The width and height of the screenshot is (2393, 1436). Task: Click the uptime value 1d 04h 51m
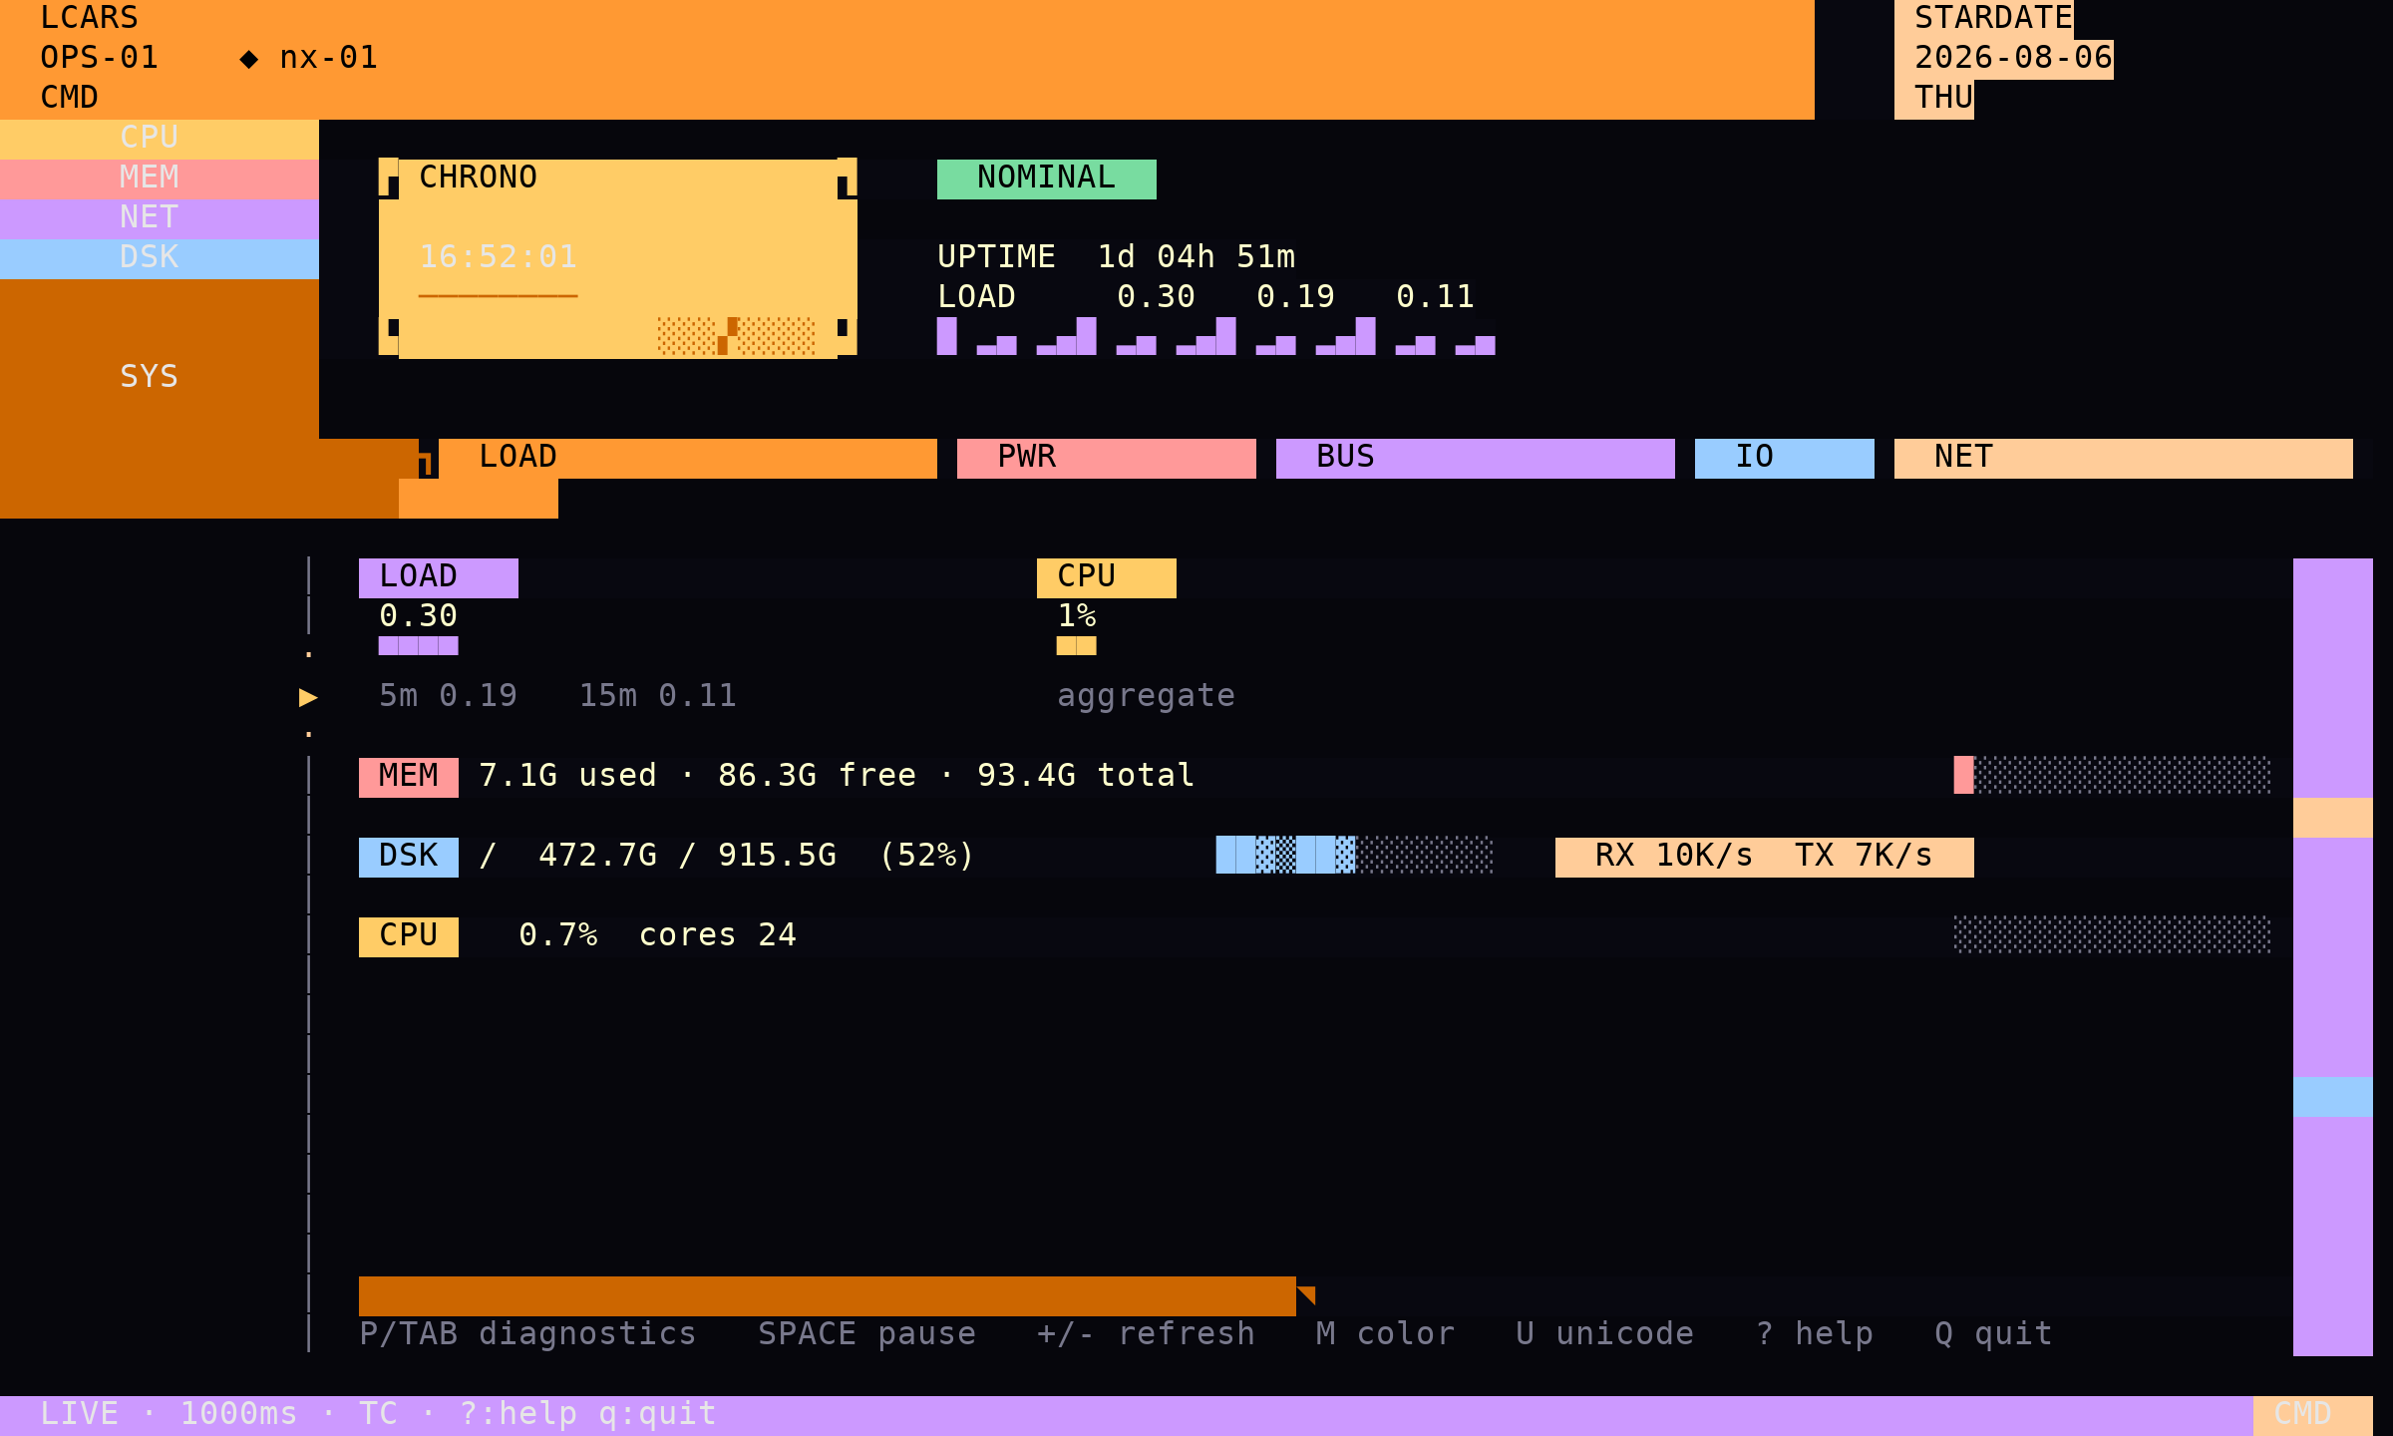pos(1196,257)
